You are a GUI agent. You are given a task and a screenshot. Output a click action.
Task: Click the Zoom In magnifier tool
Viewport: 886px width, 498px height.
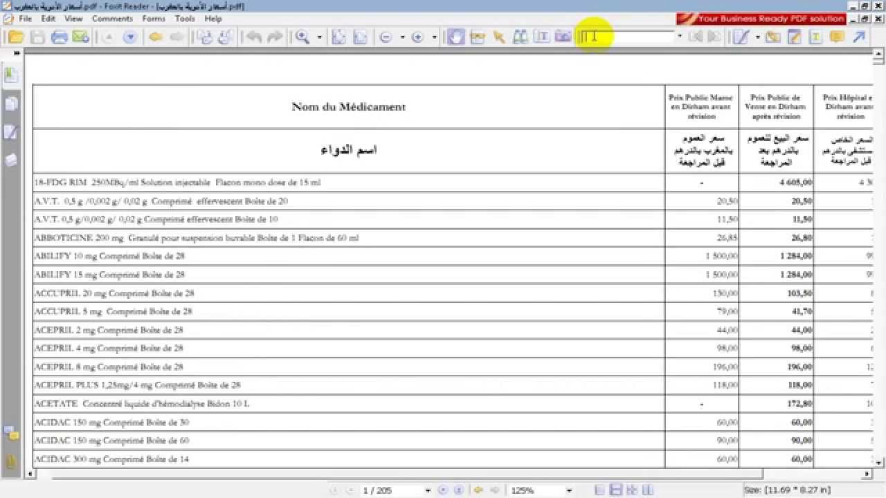pos(302,37)
